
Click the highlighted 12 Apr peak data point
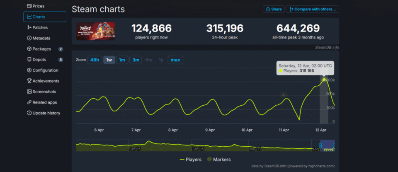tap(324, 80)
